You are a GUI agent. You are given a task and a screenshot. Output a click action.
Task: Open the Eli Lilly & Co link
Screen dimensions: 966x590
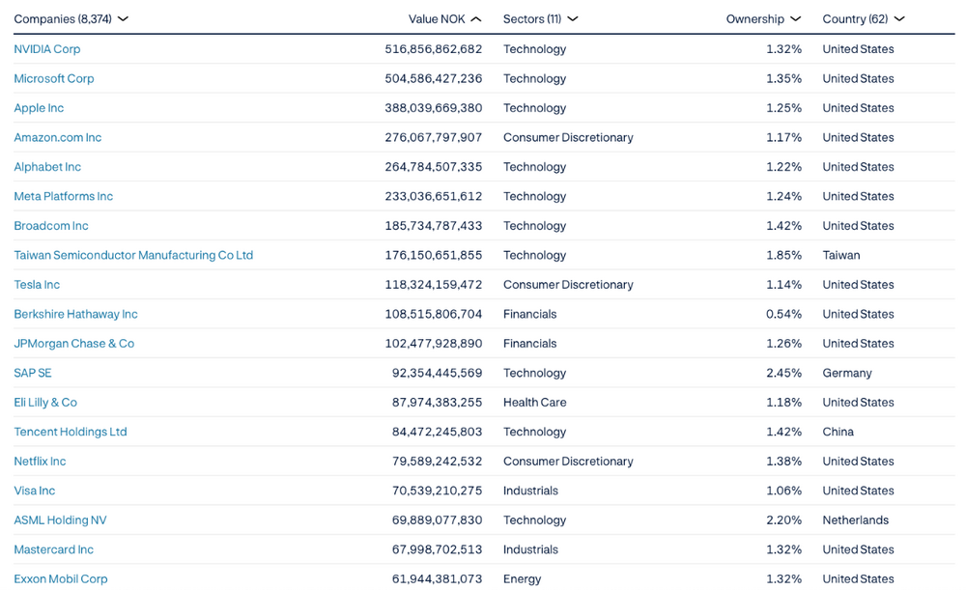click(45, 402)
